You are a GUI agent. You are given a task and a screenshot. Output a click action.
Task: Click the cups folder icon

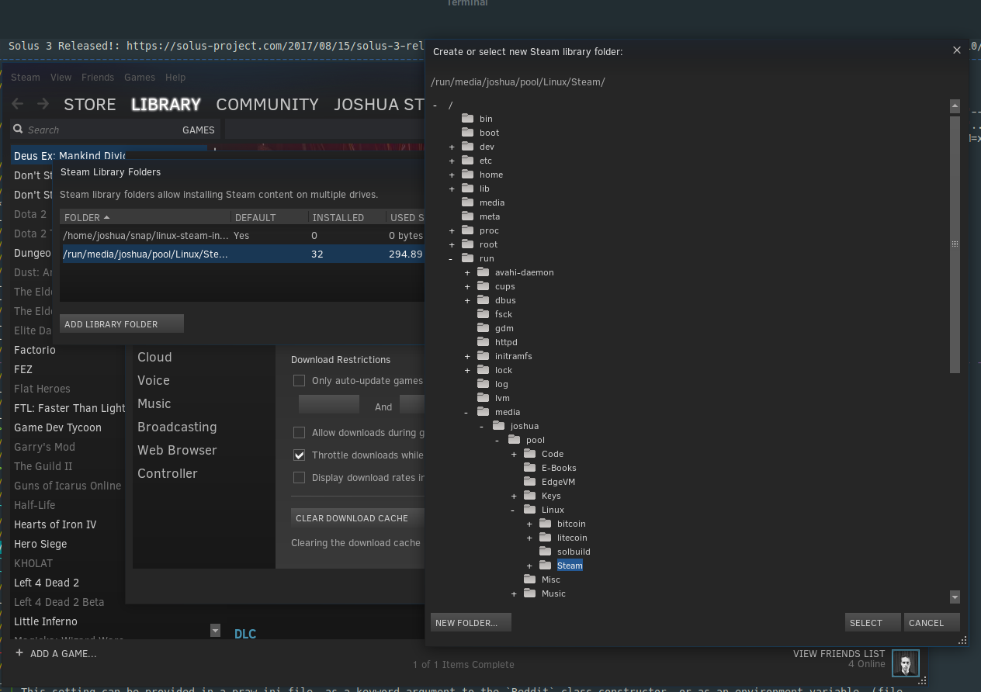[x=483, y=286]
